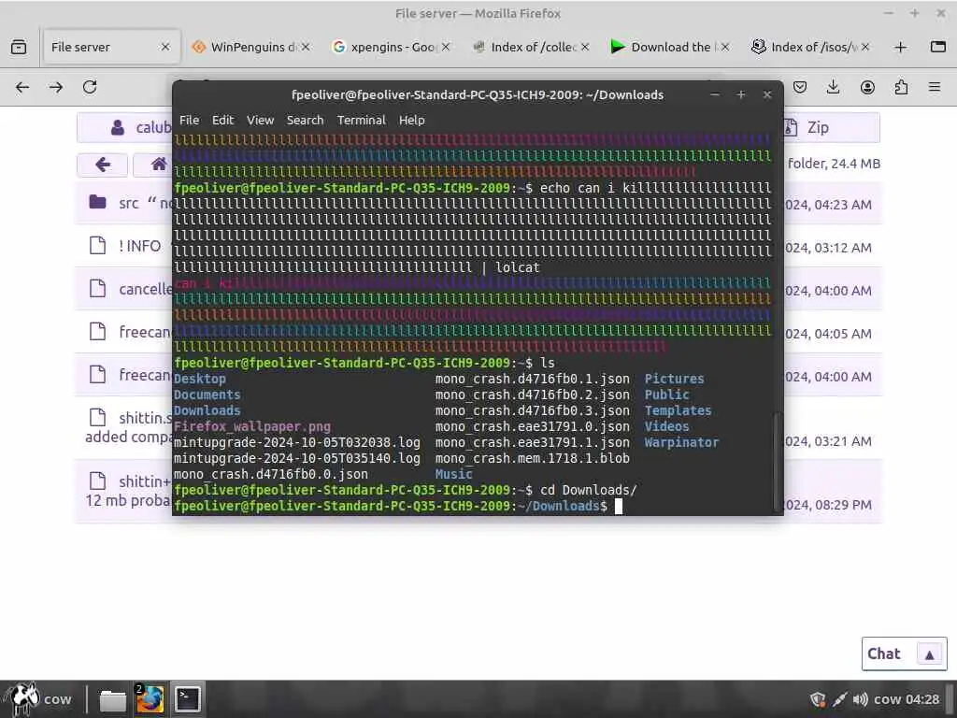Screen dimensions: 957x718
Task: Click the first freecan file icon
Action: [x=97, y=331]
